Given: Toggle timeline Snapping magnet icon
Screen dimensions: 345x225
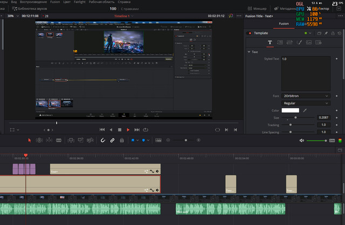Looking at the screenshot, I should [103, 140].
